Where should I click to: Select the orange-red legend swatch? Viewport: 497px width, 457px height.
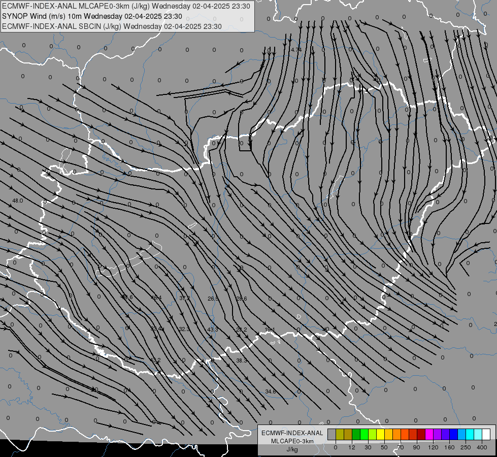(405, 435)
